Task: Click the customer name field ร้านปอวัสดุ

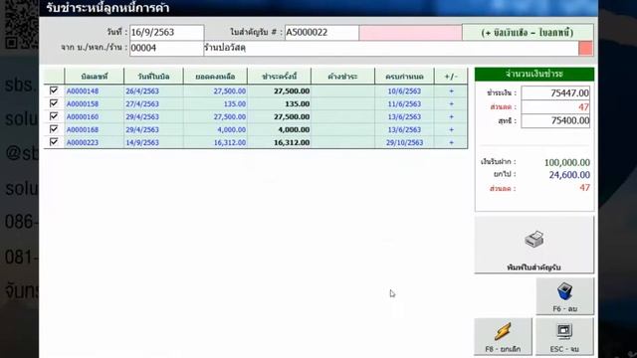Action: tap(391, 48)
